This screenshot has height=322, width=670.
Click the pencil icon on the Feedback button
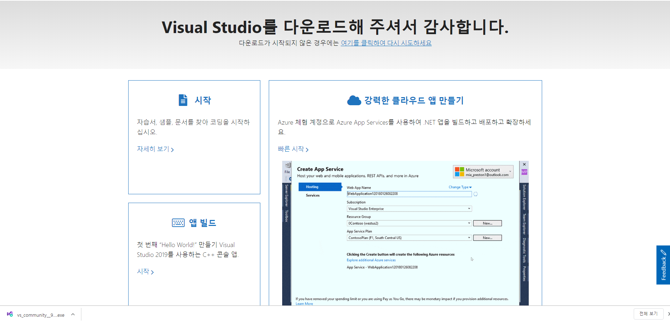[x=663, y=252]
